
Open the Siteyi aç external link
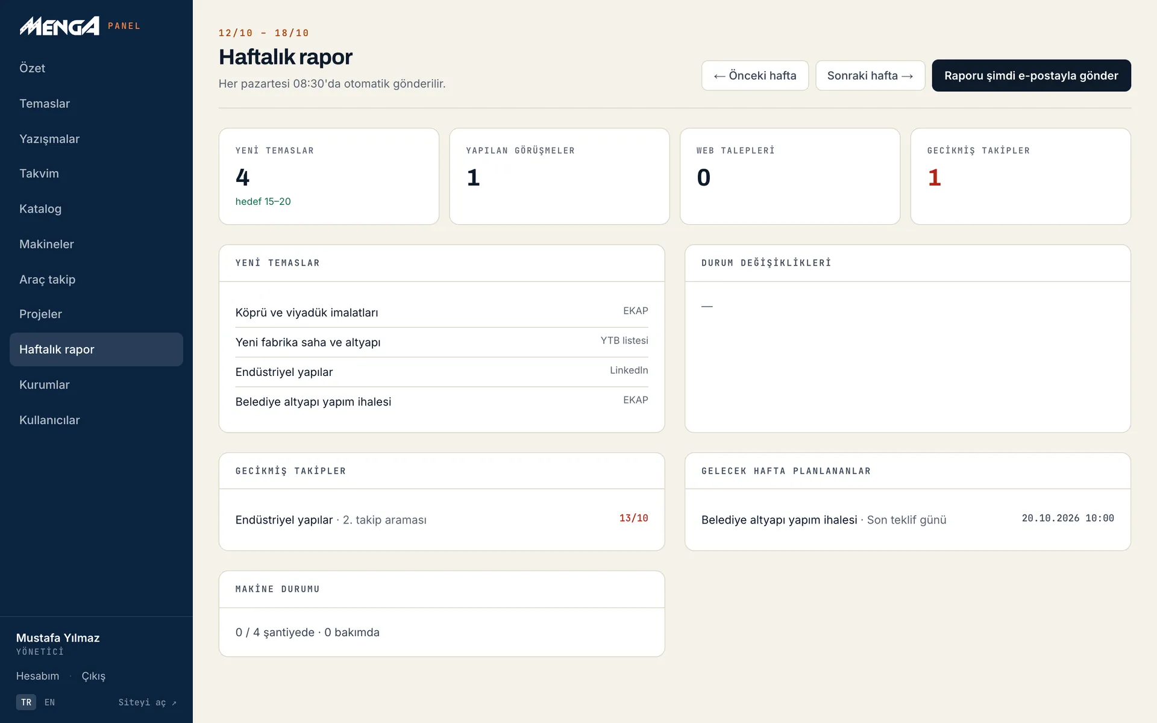[147, 702]
